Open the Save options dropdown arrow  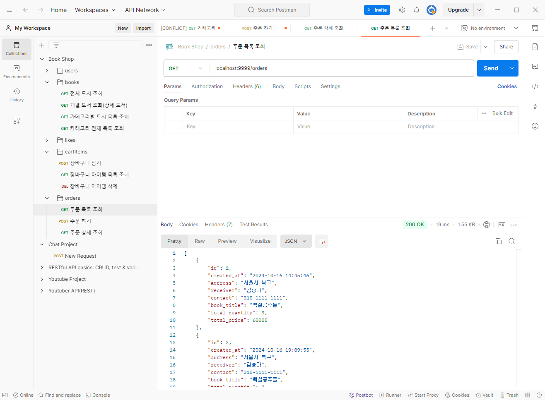click(486, 47)
